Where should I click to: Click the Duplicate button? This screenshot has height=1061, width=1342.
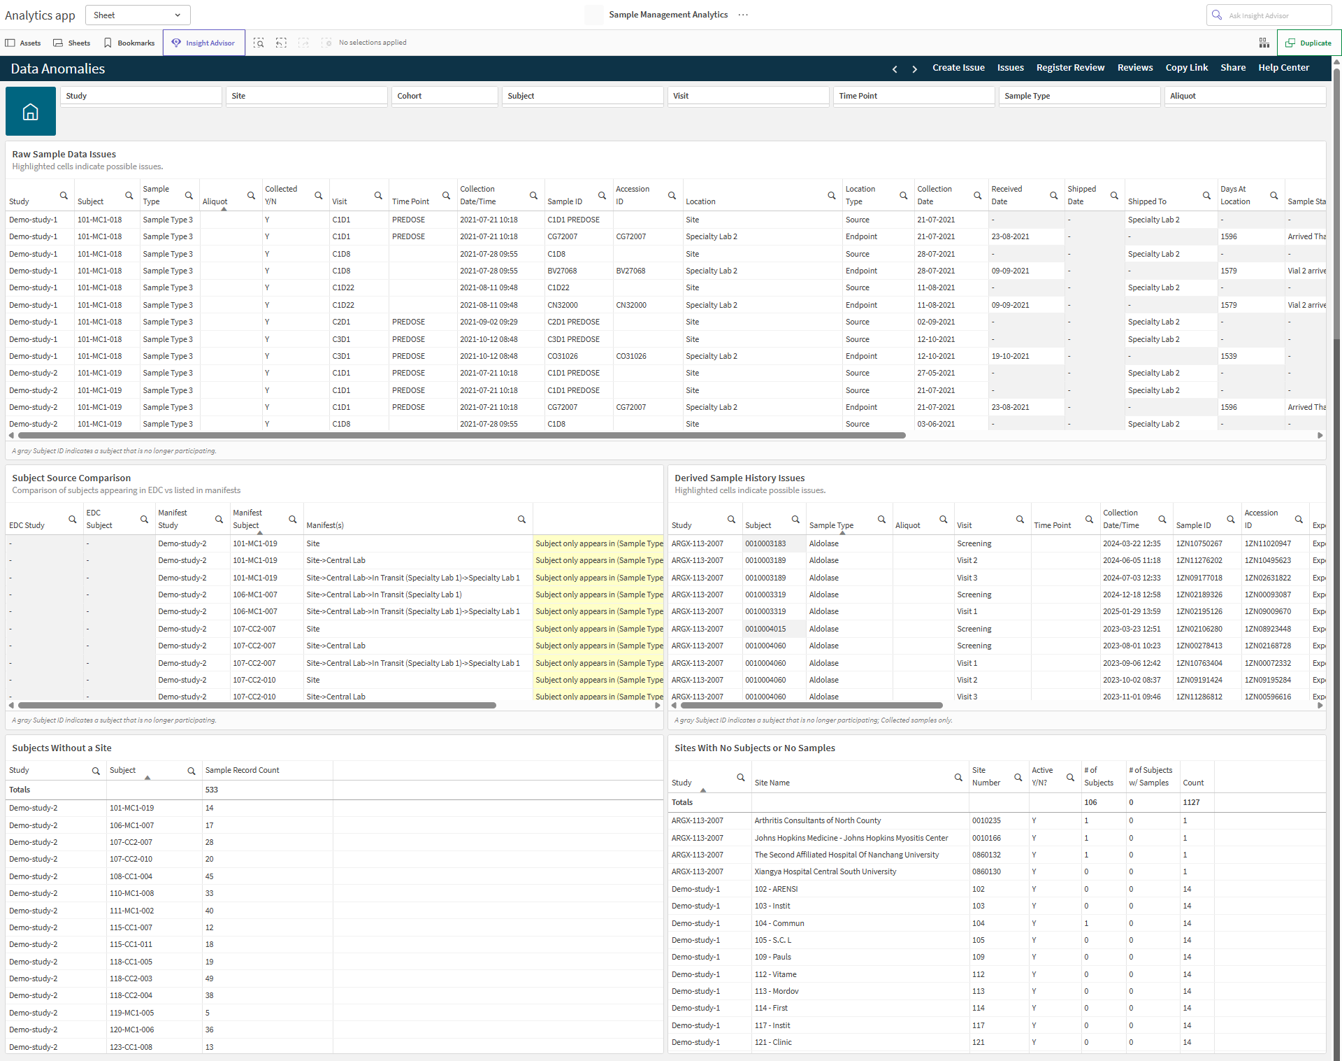coord(1308,43)
